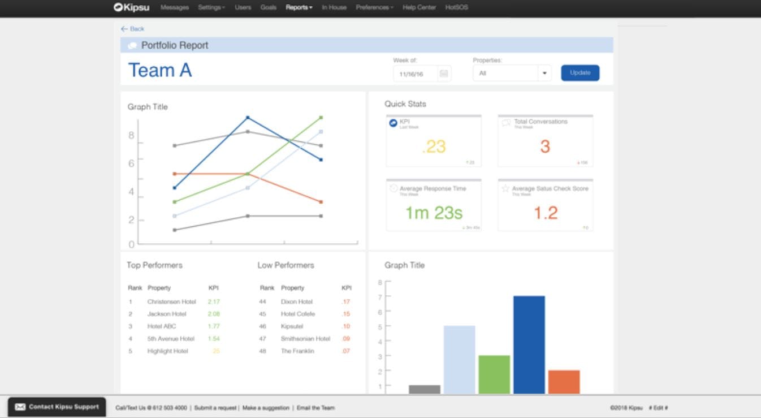Click the Kipsu logo icon

coord(118,7)
